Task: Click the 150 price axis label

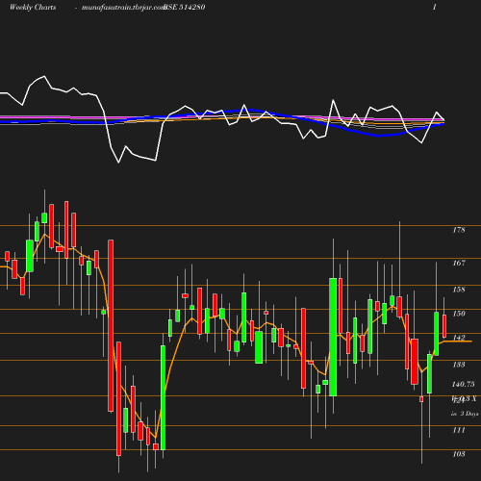Action: [x=459, y=314]
